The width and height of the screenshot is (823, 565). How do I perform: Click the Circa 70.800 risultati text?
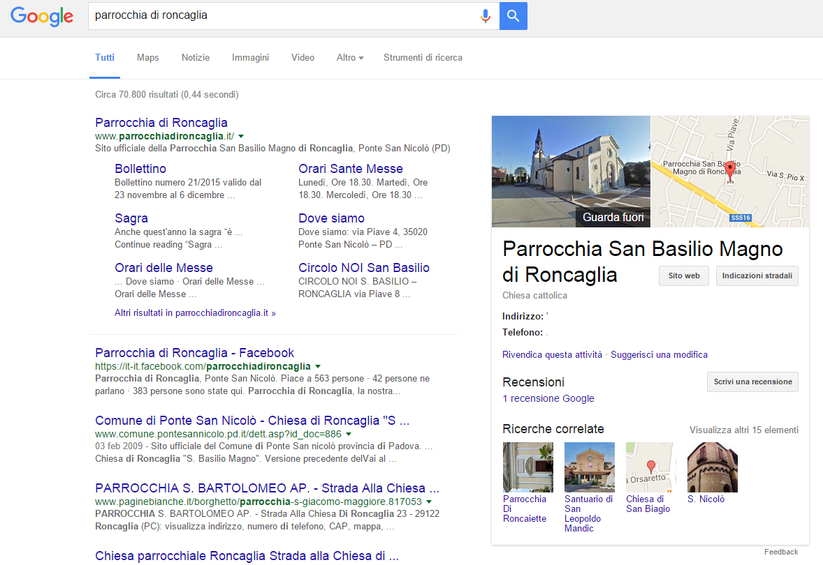[x=167, y=94]
